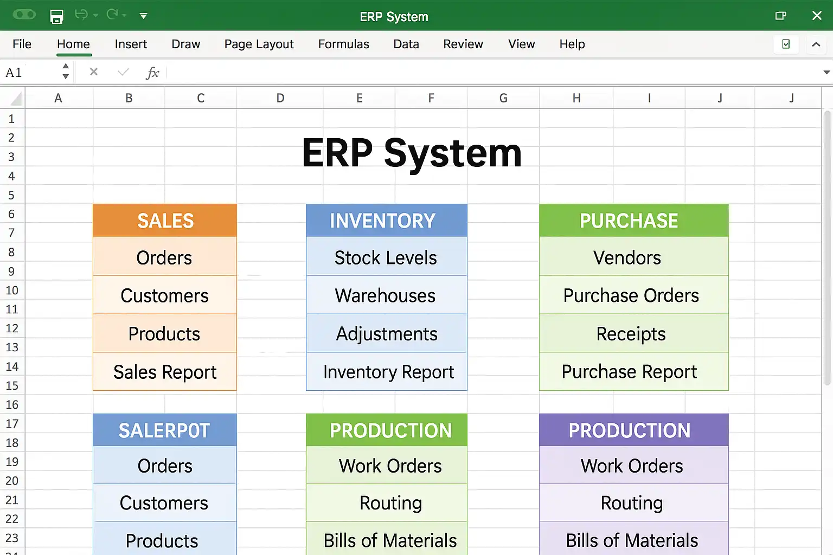Click the Redo arrow icon

click(x=112, y=15)
